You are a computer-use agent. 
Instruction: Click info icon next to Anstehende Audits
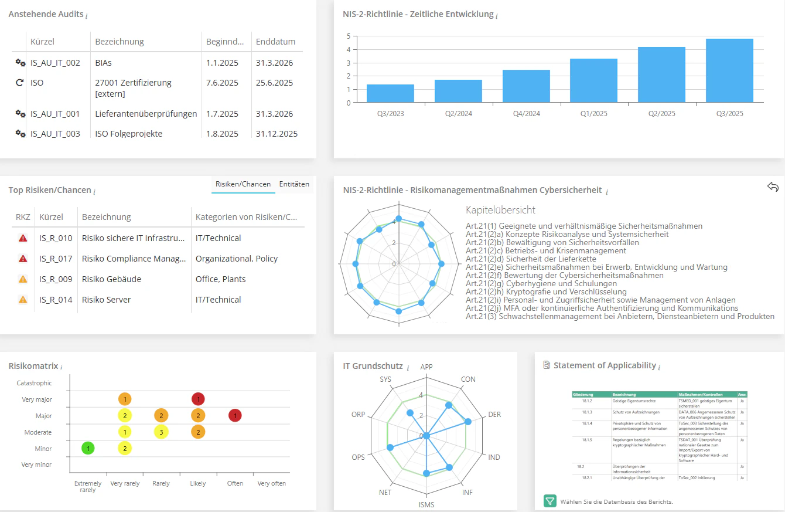[86, 15]
